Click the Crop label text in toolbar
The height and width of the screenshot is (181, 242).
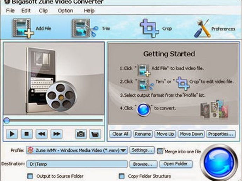click(x=167, y=28)
